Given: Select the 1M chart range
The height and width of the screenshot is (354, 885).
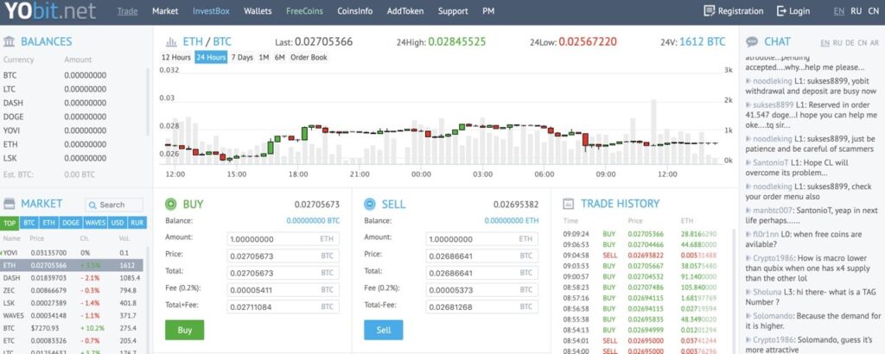Looking at the screenshot, I should click(264, 57).
